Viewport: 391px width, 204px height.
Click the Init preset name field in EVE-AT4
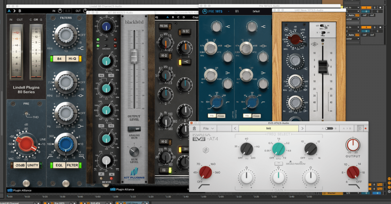[x=269, y=128]
